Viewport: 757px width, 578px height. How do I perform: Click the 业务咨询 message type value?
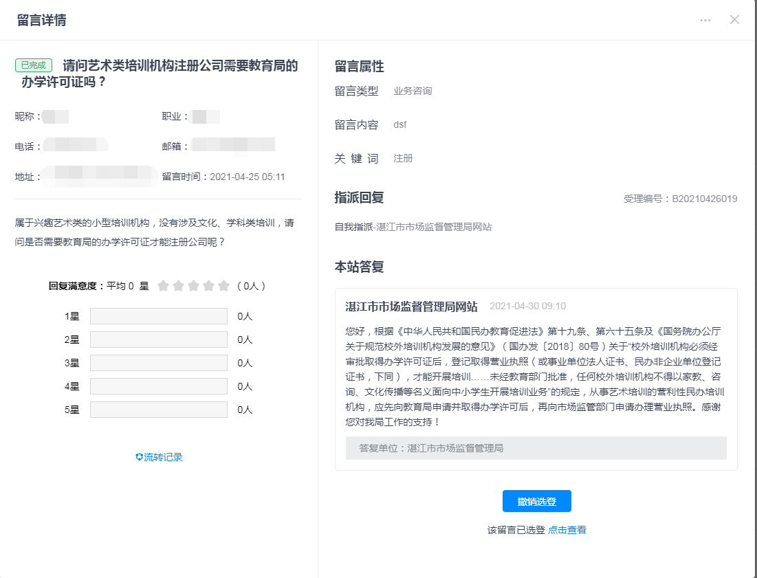click(x=413, y=91)
